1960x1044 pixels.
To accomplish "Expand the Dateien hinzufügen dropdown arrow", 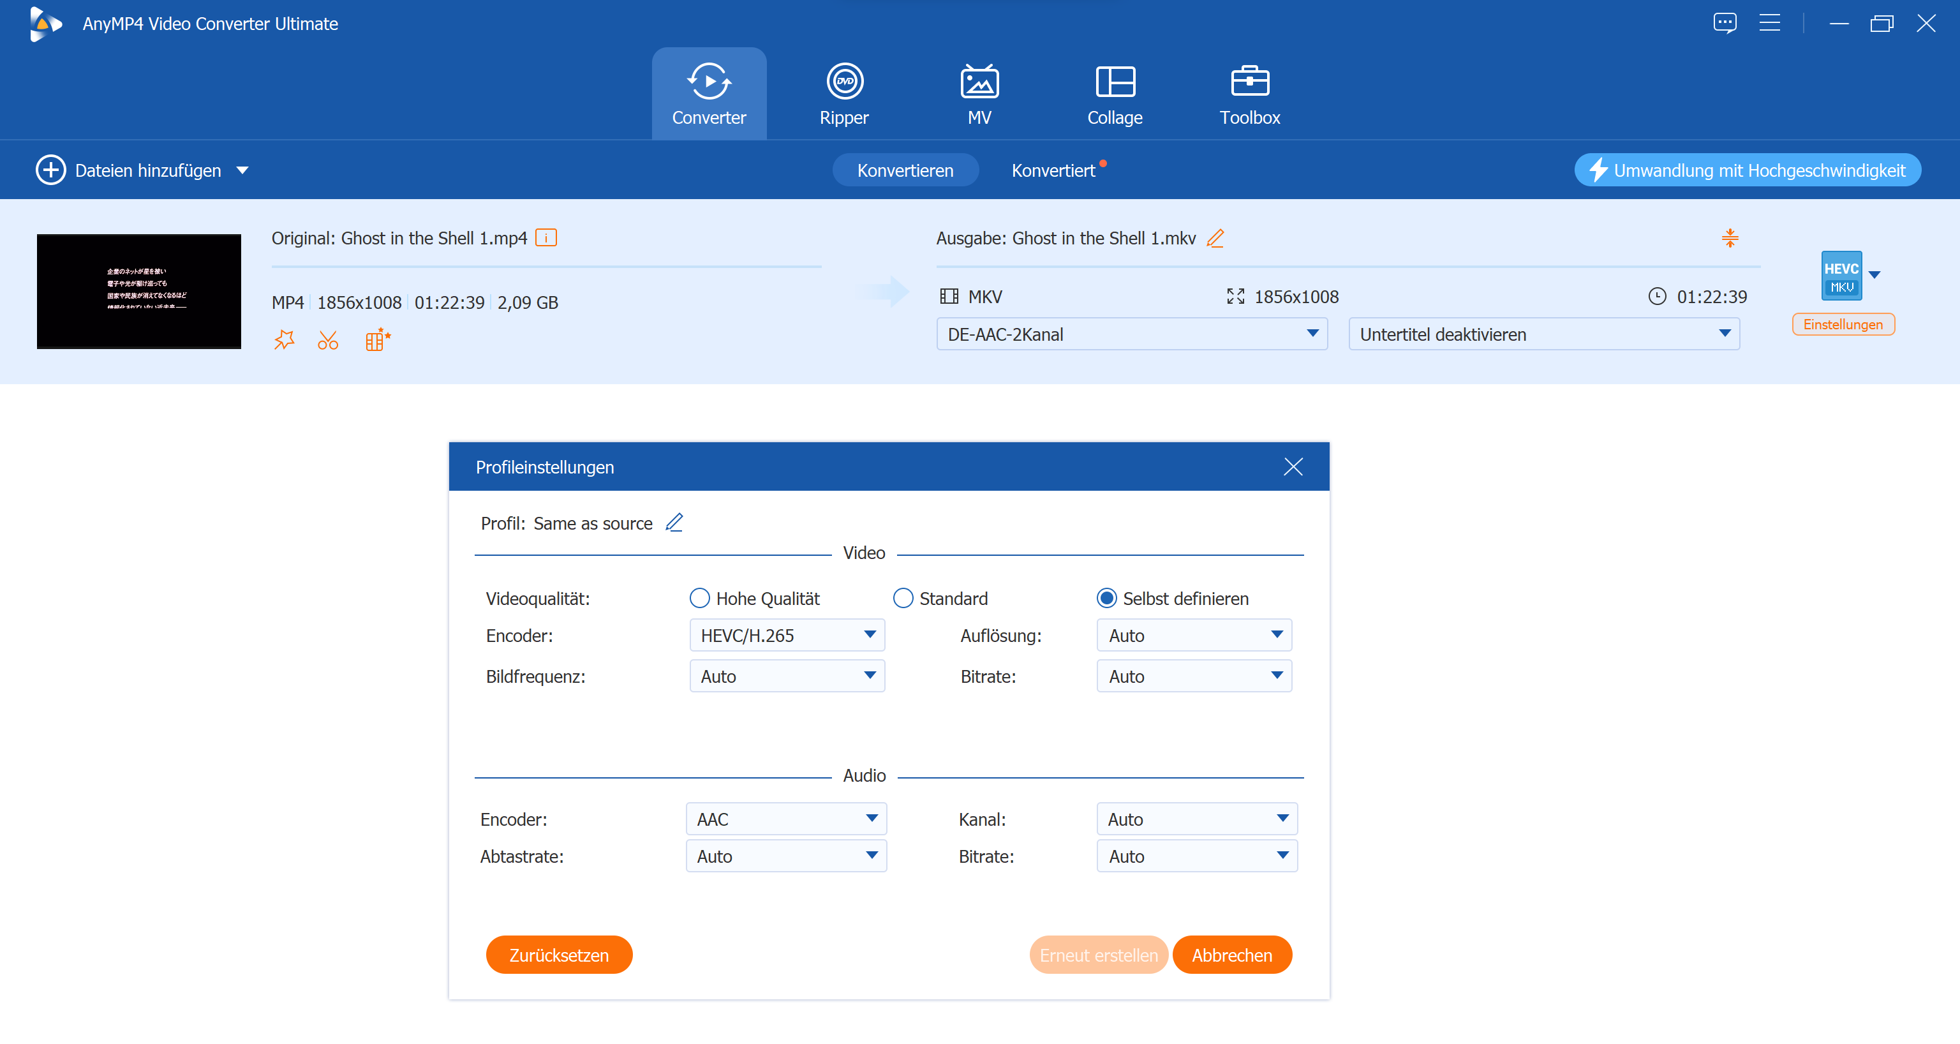I will pyautogui.click(x=242, y=170).
